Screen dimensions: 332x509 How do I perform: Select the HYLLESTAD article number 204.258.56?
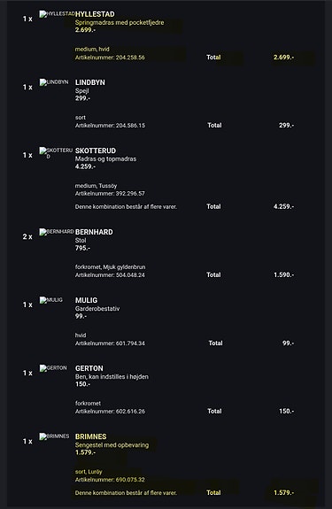pos(110,58)
